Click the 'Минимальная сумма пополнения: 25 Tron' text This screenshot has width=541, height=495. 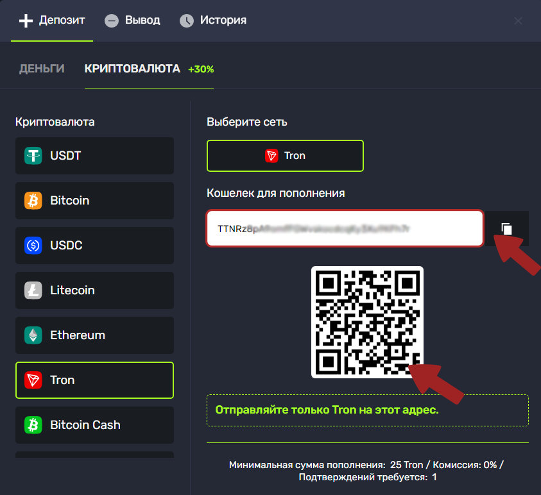[326, 465]
